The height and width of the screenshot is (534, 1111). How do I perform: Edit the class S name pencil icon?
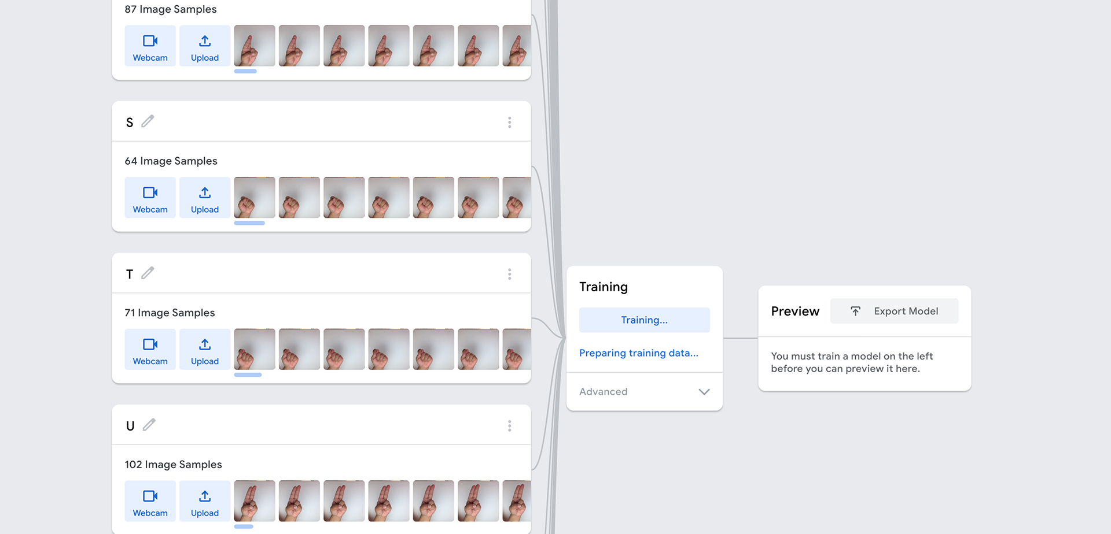pos(148,121)
